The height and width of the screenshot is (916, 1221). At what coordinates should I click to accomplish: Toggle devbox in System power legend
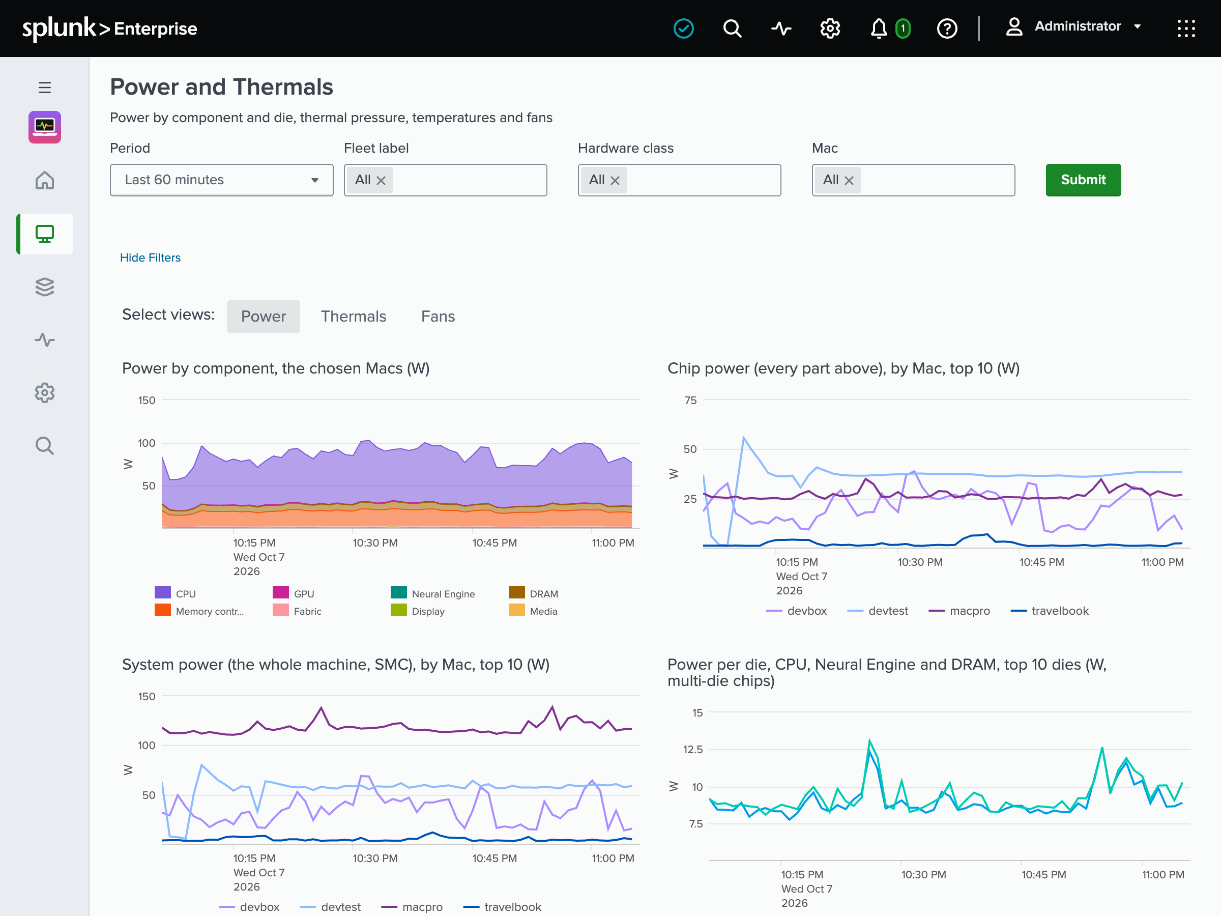pyautogui.click(x=249, y=907)
